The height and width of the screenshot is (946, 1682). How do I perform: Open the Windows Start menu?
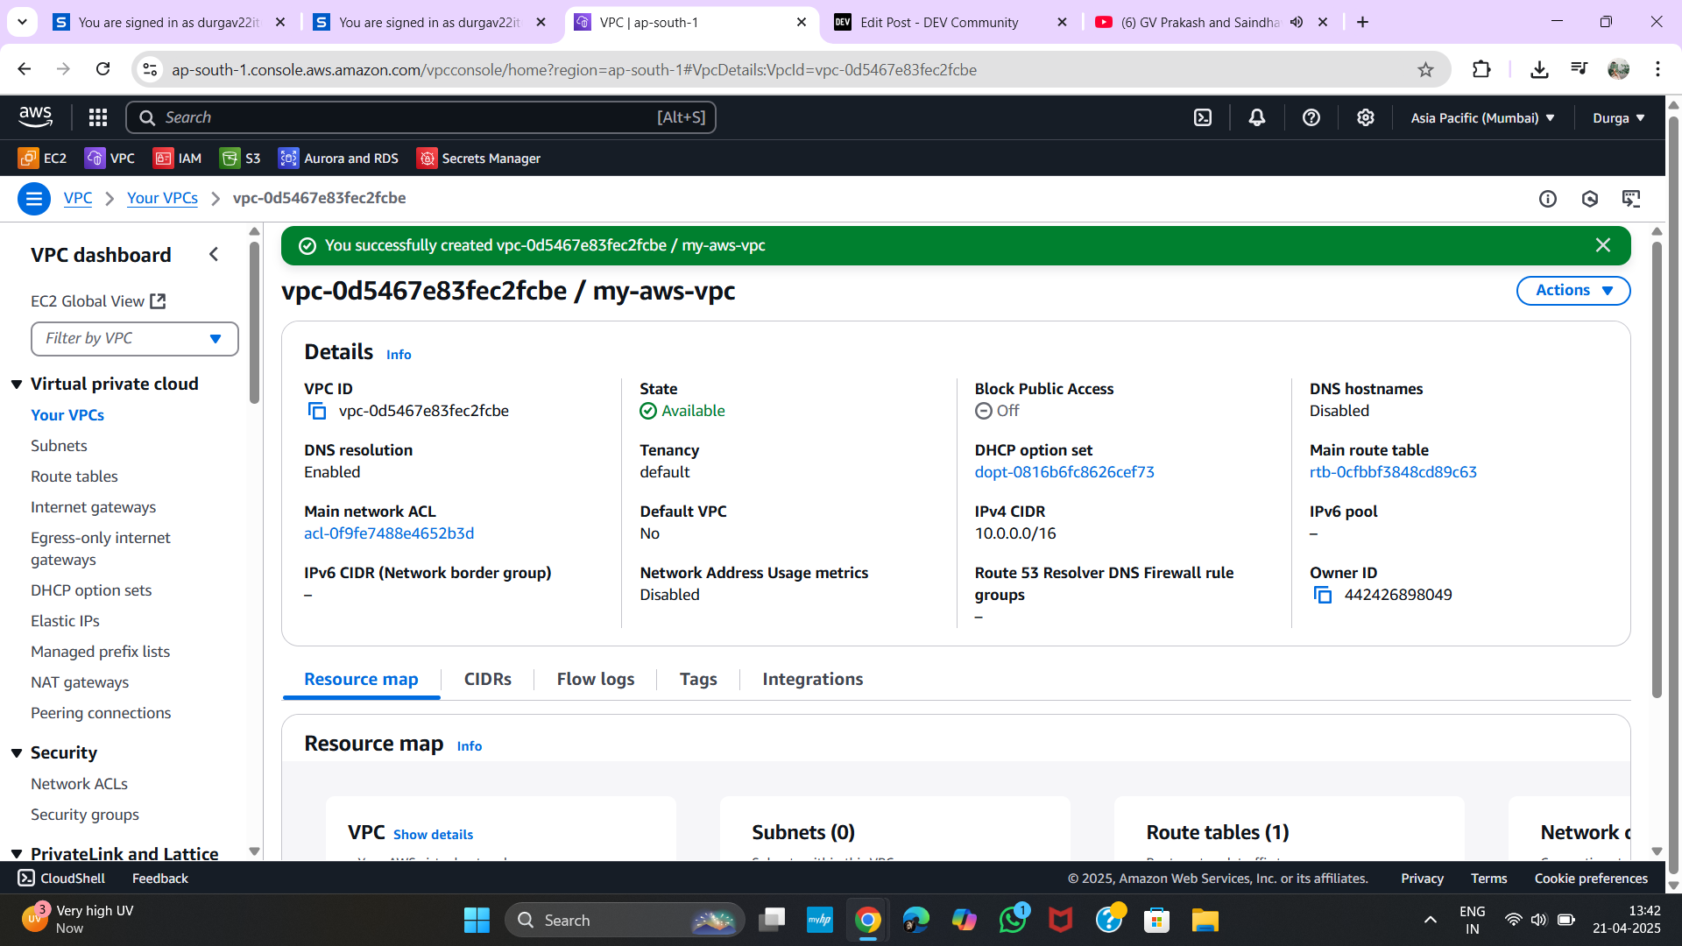click(477, 920)
